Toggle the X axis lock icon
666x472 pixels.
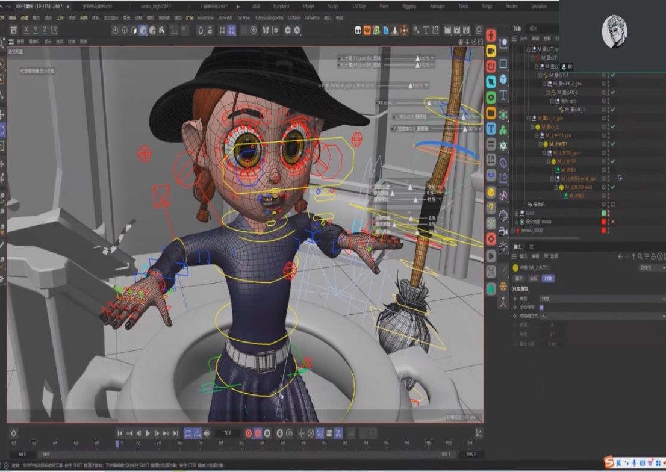tap(26, 30)
